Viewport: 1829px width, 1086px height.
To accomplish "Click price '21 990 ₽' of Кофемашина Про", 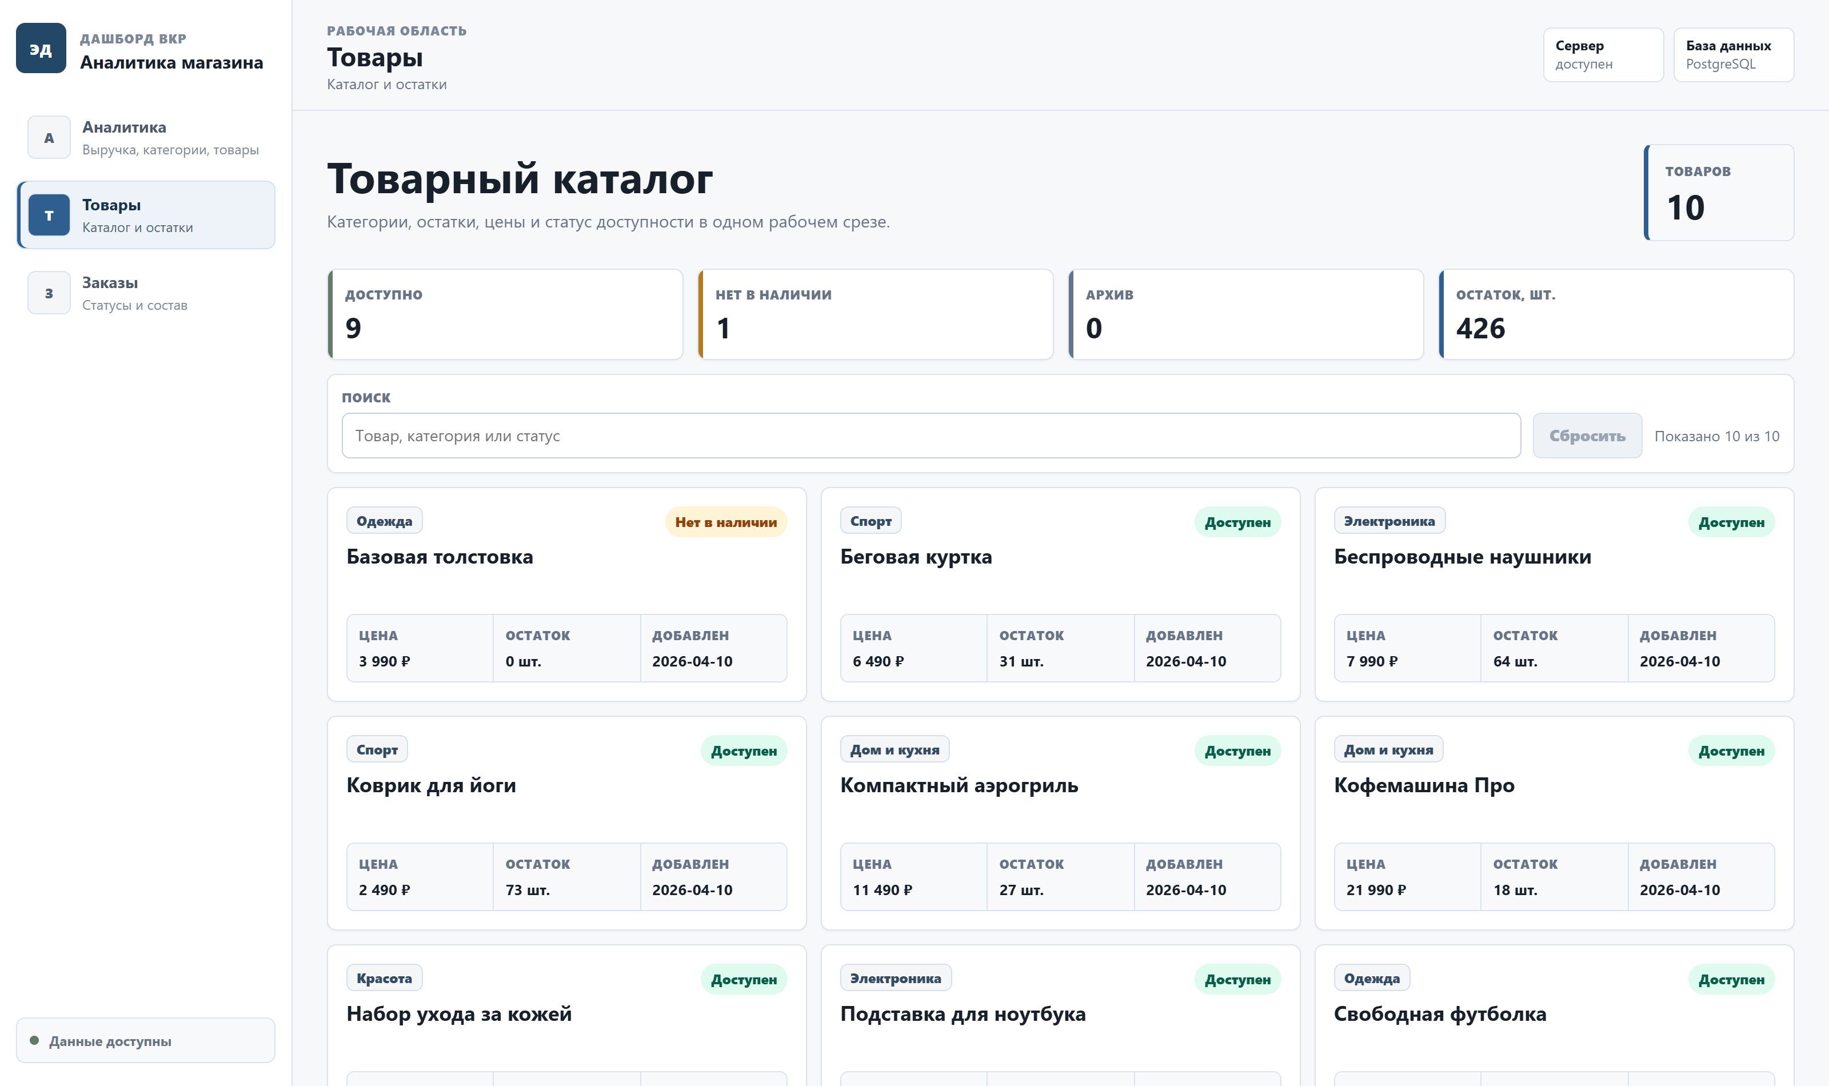I will 1376,889.
